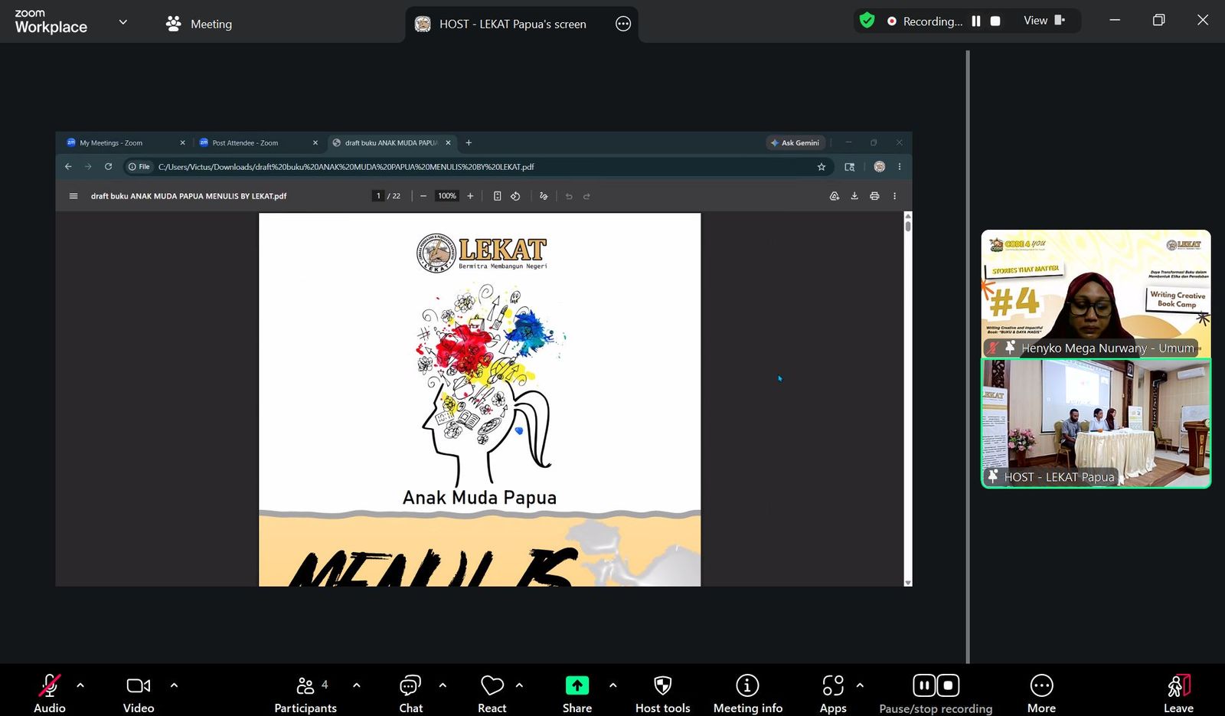Click the 100% zoom level field

447,196
